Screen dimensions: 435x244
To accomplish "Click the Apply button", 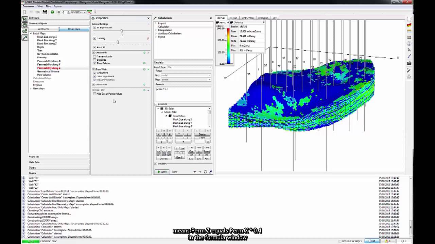I will [162, 172].
